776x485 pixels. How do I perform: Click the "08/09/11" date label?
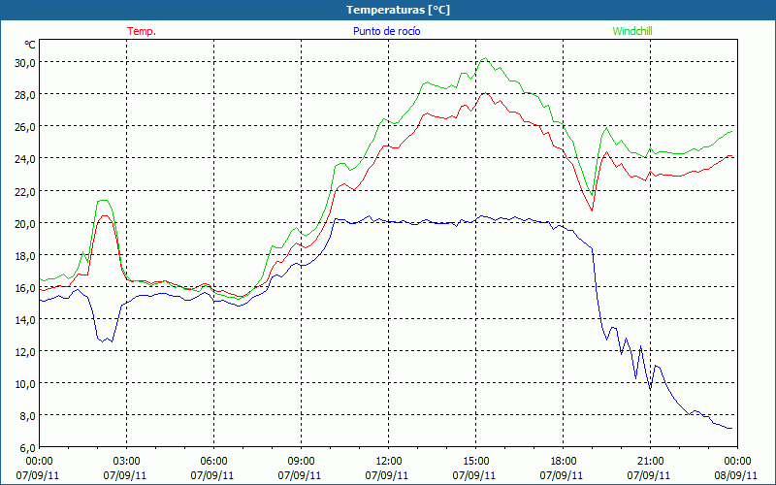736,475
